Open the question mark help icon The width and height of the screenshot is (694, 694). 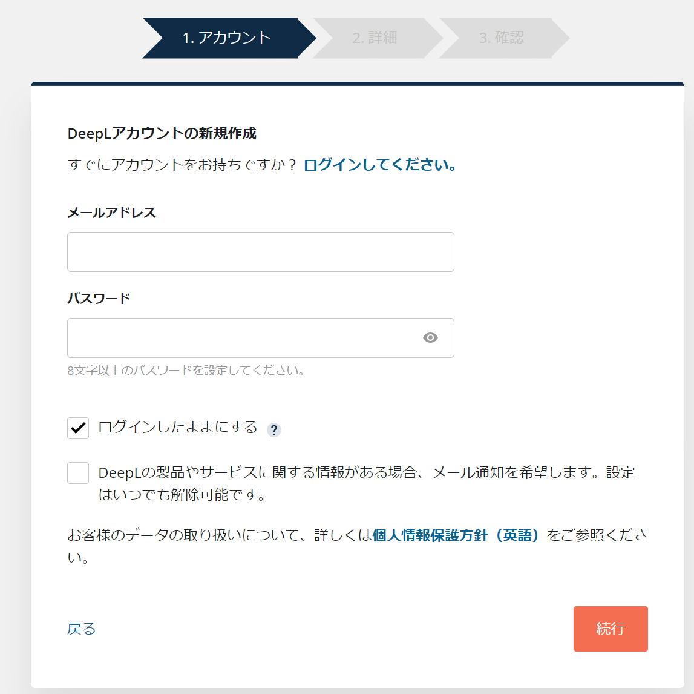[x=274, y=429]
